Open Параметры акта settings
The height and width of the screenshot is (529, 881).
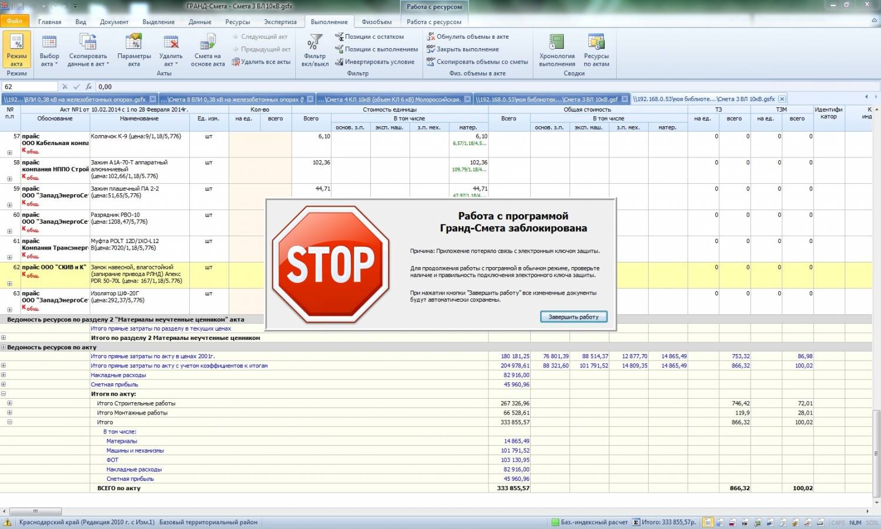pyautogui.click(x=134, y=50)
